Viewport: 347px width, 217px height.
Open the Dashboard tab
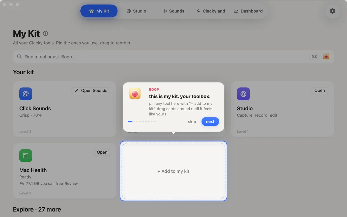click(248, 11)
